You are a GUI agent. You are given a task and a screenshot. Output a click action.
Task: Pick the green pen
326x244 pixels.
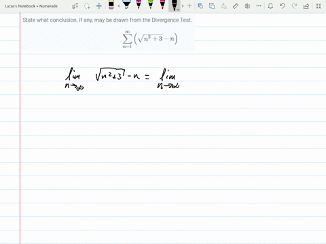pos(151,5)
